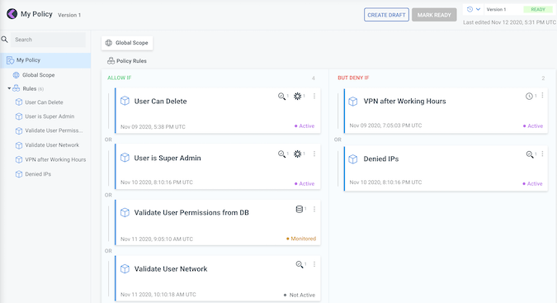Click the magnifier icon on Denied IPs card
Viewport: 557px width, 303px height.
tap(530, 154)
